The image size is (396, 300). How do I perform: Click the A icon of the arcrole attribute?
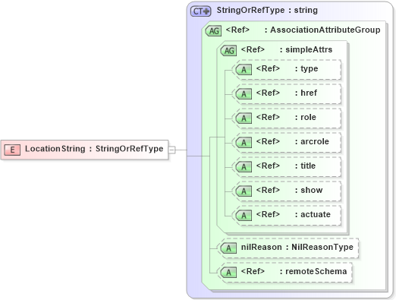(244, 143)
